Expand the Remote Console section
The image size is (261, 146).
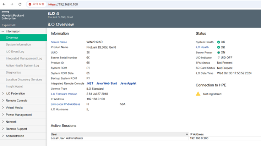coord(3,101)
